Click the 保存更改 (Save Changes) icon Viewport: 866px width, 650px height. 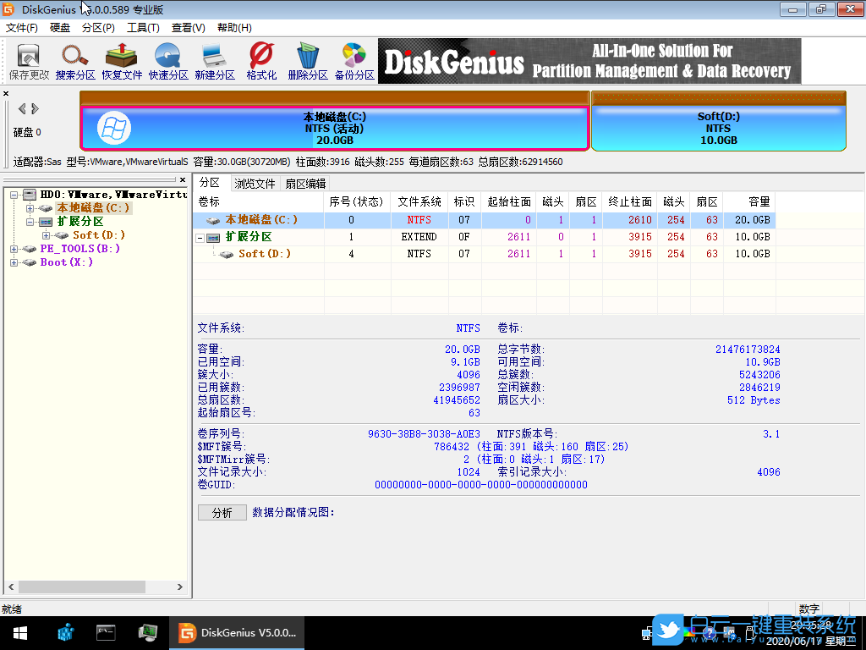28,59
